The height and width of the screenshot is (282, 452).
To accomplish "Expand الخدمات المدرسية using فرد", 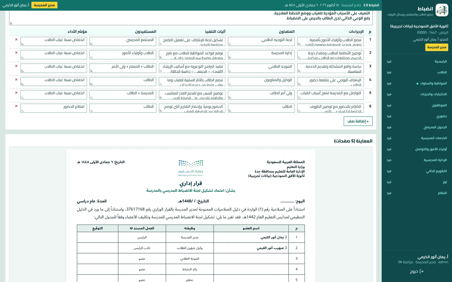I will click(389, 138).
